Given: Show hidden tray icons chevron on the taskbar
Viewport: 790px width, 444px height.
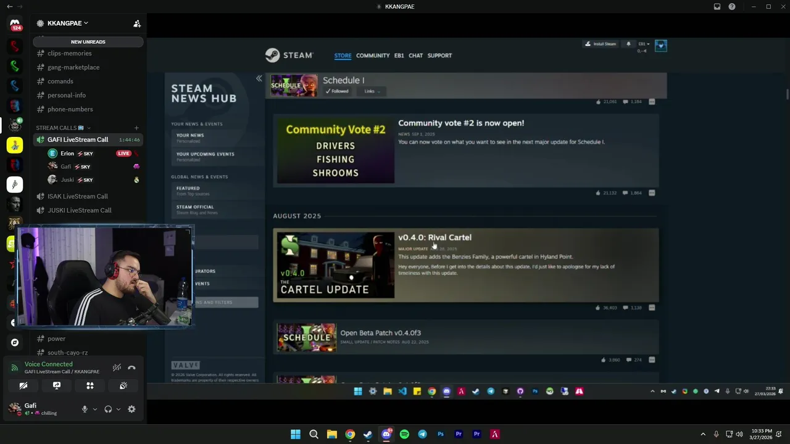Looking at the screenshot, I should tap(702, 434).
